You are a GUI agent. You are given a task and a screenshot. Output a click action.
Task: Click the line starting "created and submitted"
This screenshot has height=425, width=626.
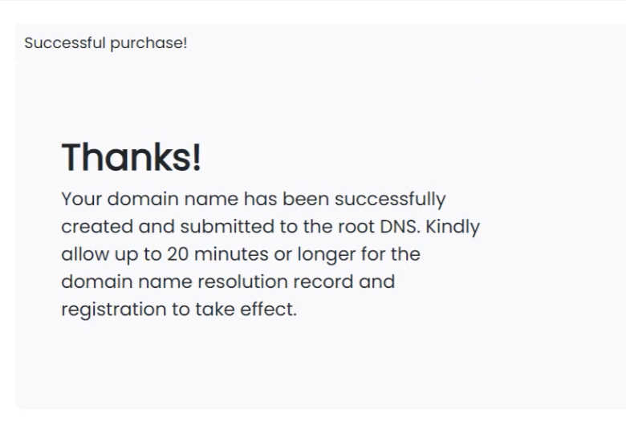[270, 226]
